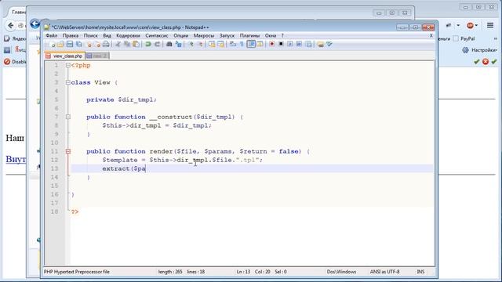Viewport: 502px width, 282px height.
Task: Click the Dos\Windows status entry
Action: (x=341, y=272)
